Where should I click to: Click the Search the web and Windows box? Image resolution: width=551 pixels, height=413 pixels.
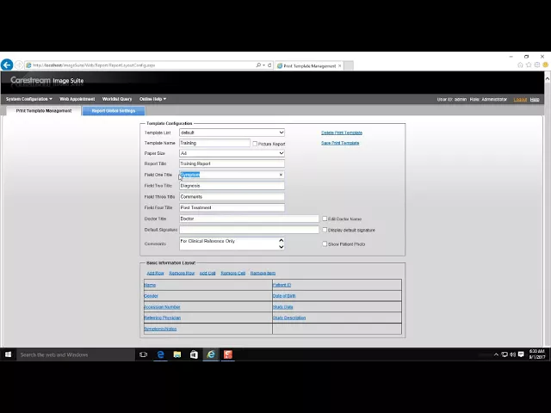(x=76, y=354)
